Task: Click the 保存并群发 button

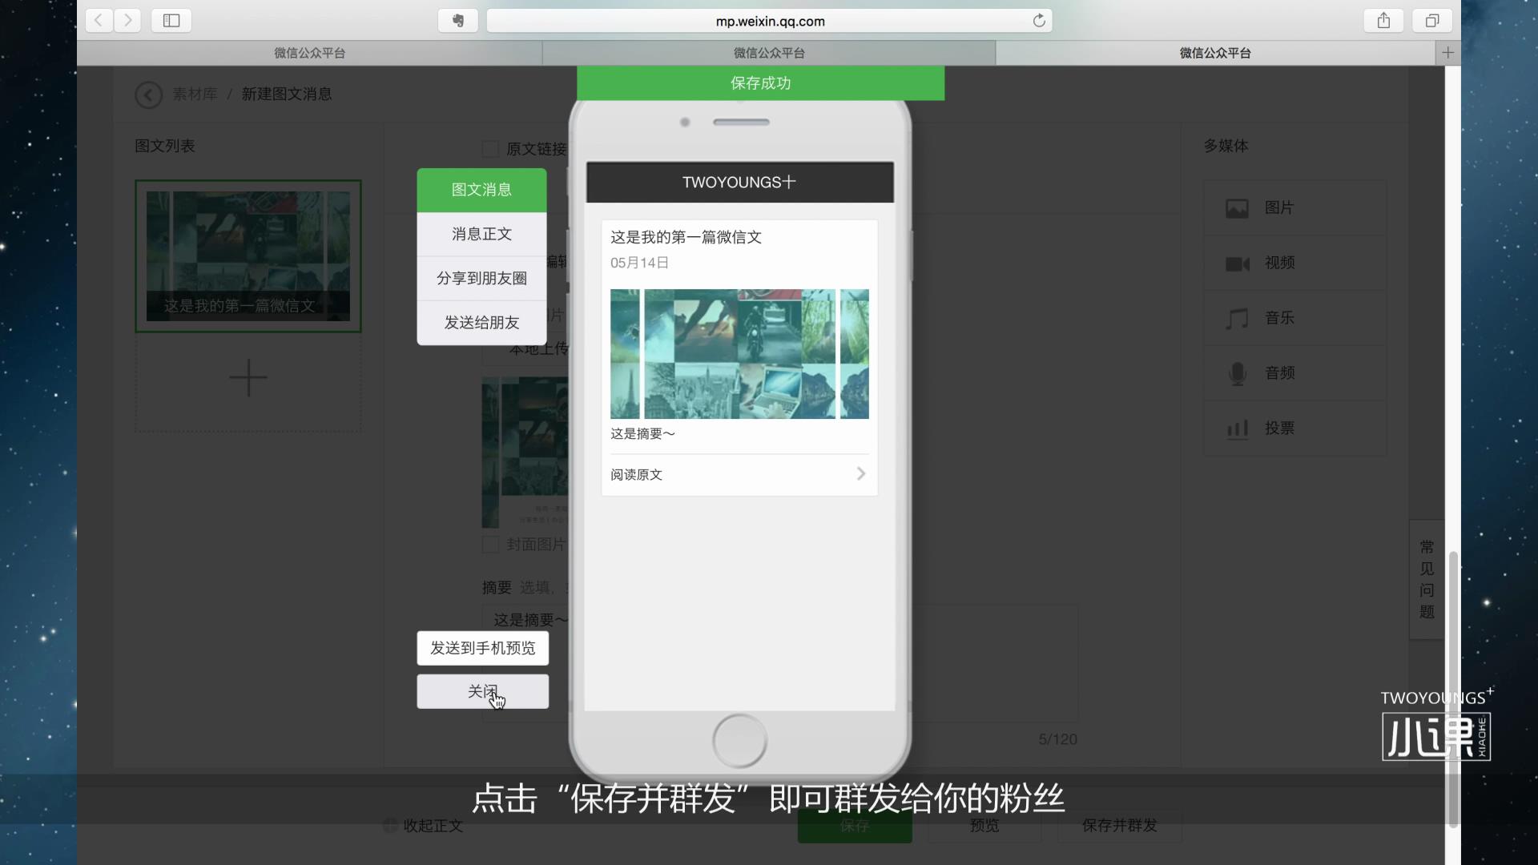Action: pos(1120,826)
